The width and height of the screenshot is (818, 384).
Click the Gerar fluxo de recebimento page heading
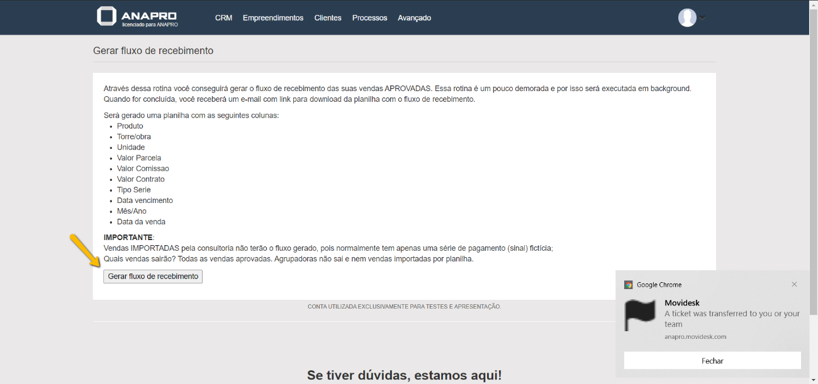pyautogui.click(x=153, y=50)
